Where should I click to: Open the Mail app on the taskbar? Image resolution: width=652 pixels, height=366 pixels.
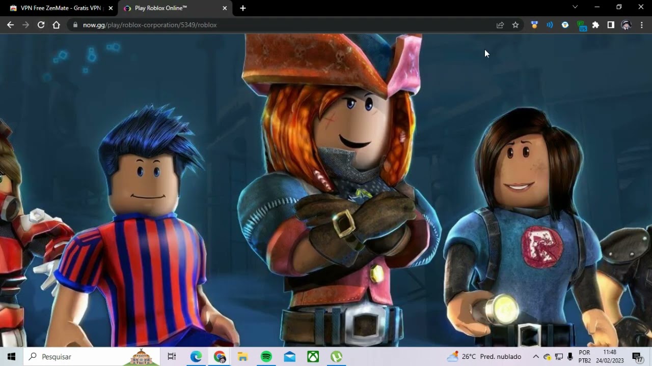tap(290, 357)
